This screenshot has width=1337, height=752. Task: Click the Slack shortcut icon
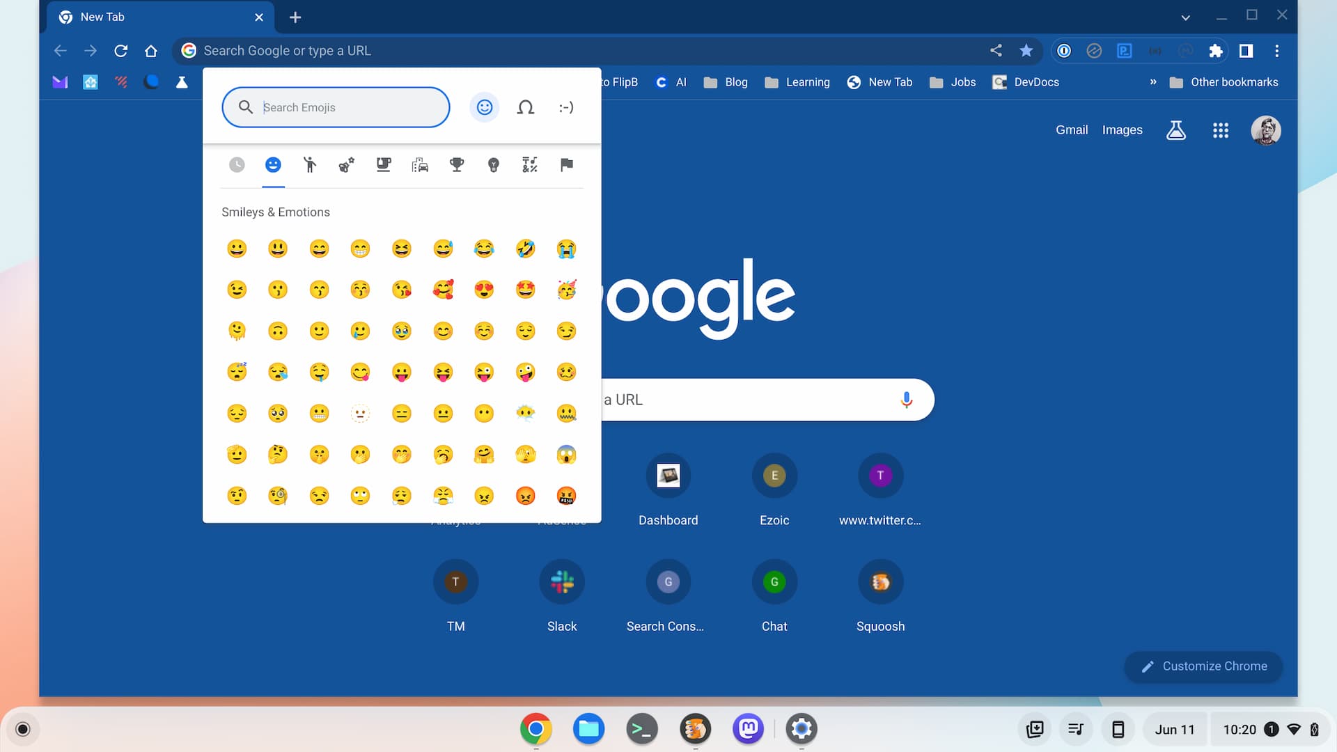[x=561, y=581]
